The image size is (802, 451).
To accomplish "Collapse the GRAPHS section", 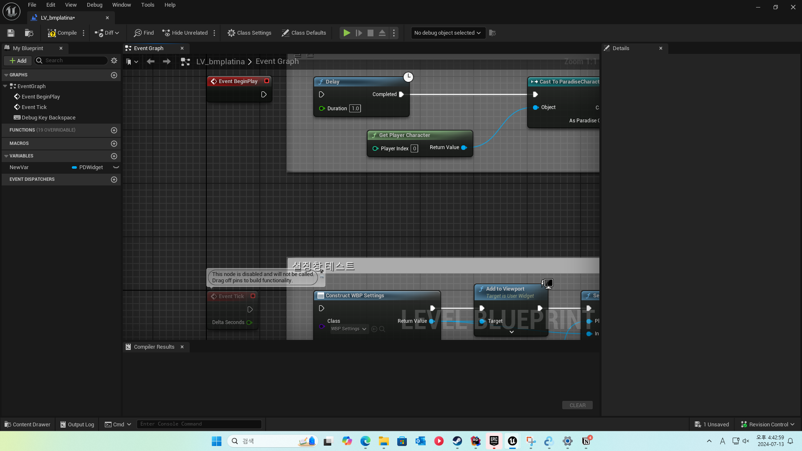I will click(6, 75).
